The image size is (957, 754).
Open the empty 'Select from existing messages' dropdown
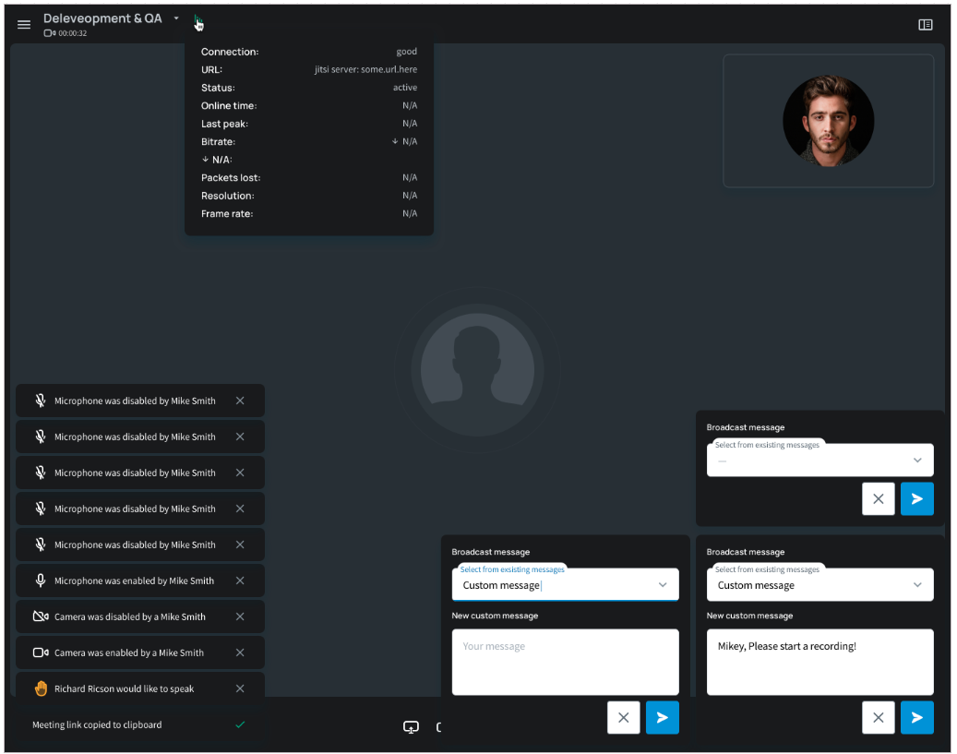pos(819,461)
